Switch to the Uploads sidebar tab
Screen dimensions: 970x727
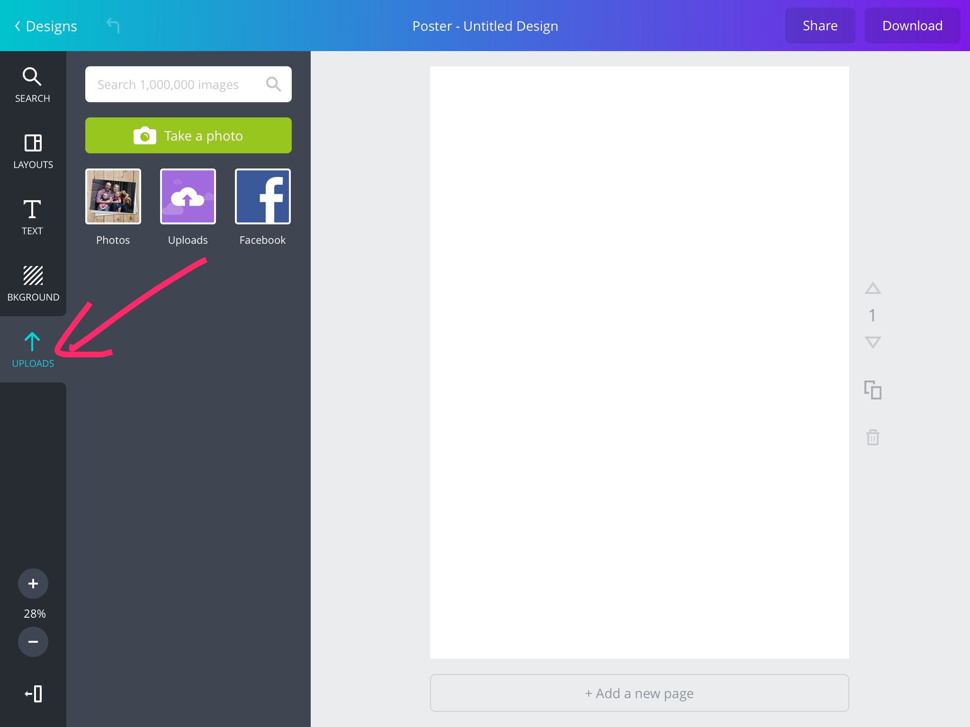click(33, 350)
